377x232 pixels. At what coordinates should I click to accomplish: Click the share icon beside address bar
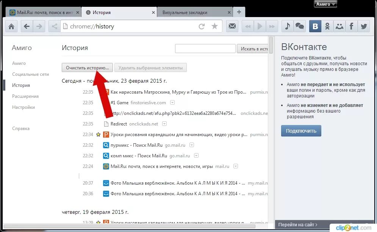54,26
